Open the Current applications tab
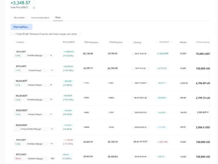This screenshot has height=164, width=218. click(x=40, y=18)
